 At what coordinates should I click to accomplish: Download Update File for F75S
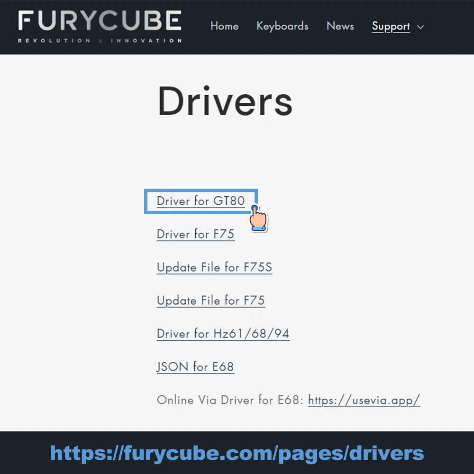[x=214, y=267]
